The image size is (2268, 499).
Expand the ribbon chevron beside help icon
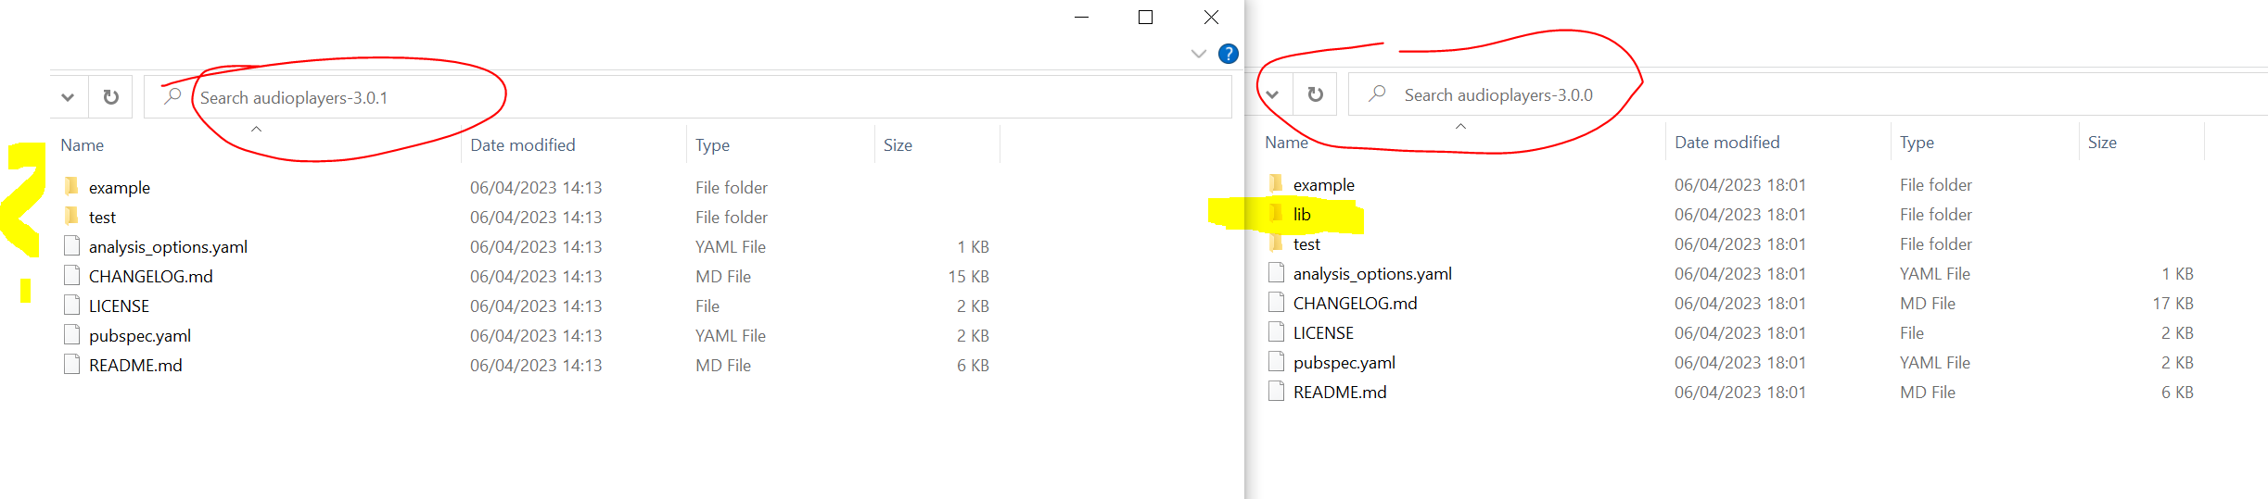[1199, 54]
